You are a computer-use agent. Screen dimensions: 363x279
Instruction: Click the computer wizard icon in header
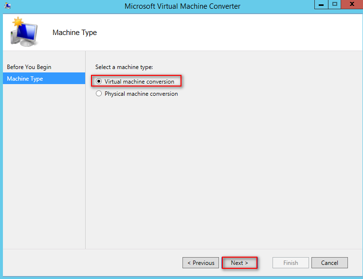[24, 32]
